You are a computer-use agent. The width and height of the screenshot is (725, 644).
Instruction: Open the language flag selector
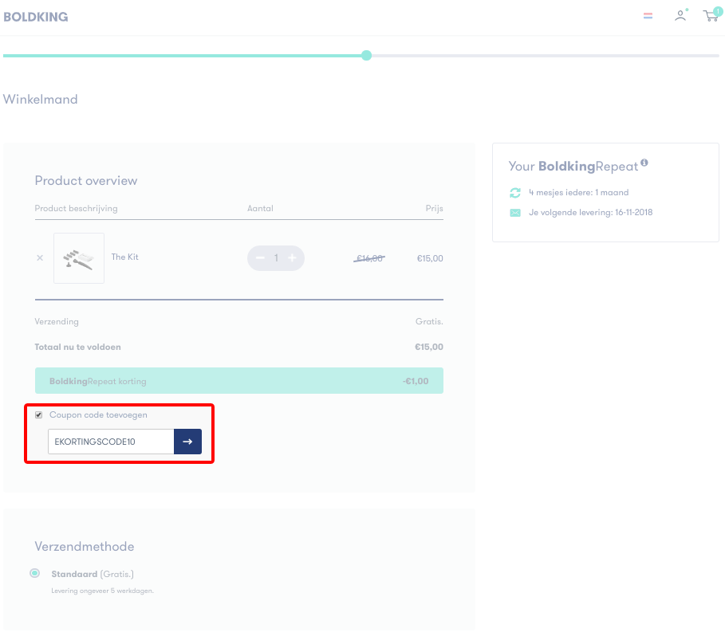tap(648, 16)
